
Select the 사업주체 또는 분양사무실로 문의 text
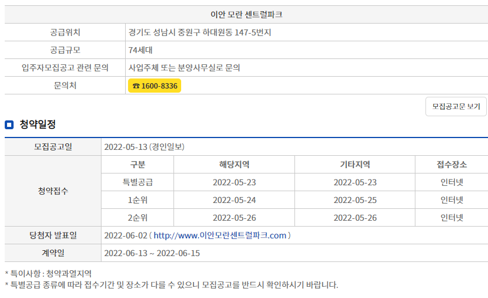(184, 68)
